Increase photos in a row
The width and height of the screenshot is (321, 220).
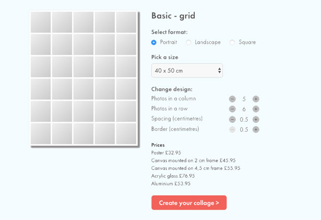pos(256,109)
